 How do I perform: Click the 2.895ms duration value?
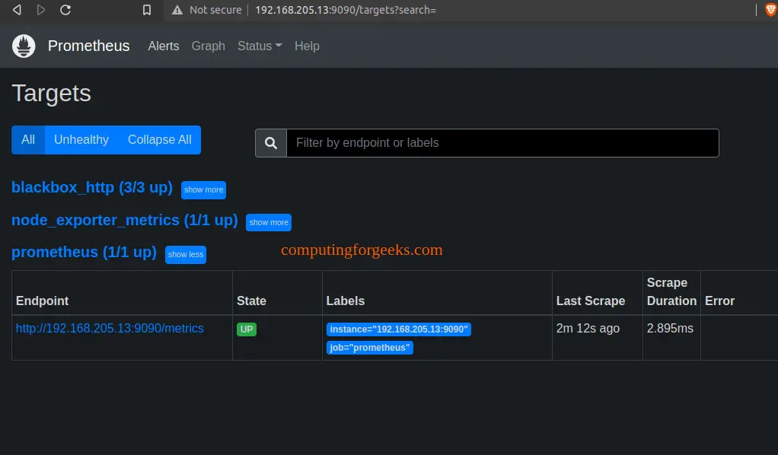coord(671,329)
